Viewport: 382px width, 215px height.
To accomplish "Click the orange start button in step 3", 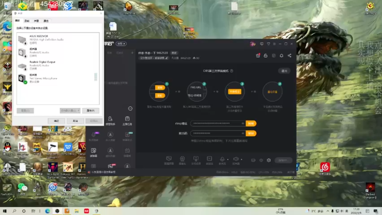I will coord(234,92).
